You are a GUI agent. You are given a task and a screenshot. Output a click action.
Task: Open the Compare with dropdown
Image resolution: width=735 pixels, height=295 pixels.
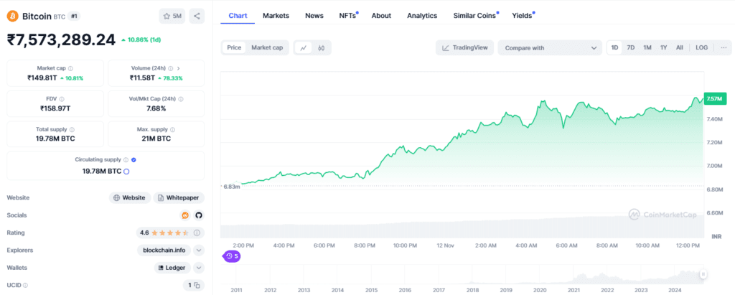[x=550, y=48]
